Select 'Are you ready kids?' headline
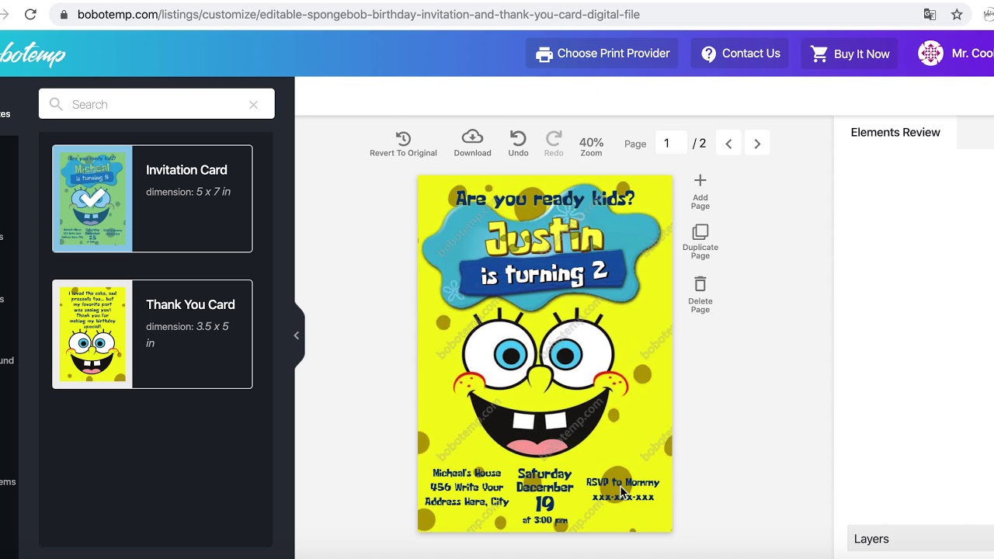 (545, 199)
